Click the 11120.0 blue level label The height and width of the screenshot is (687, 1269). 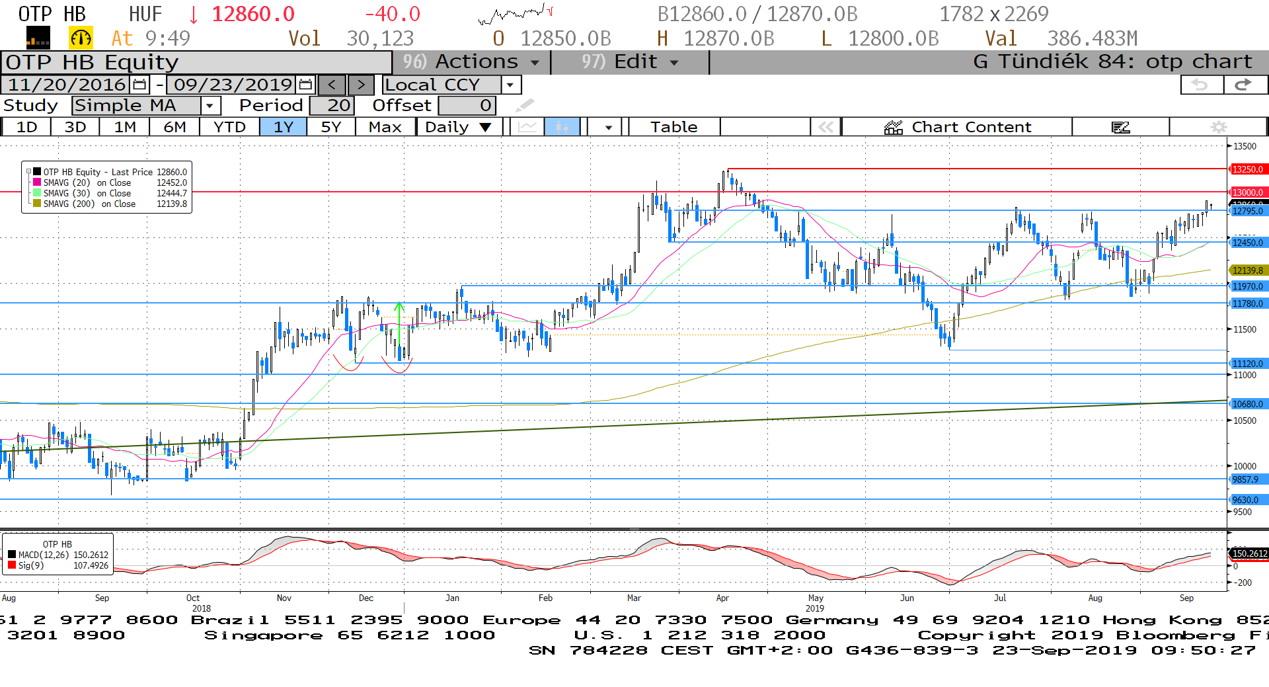pos(1248,364)
